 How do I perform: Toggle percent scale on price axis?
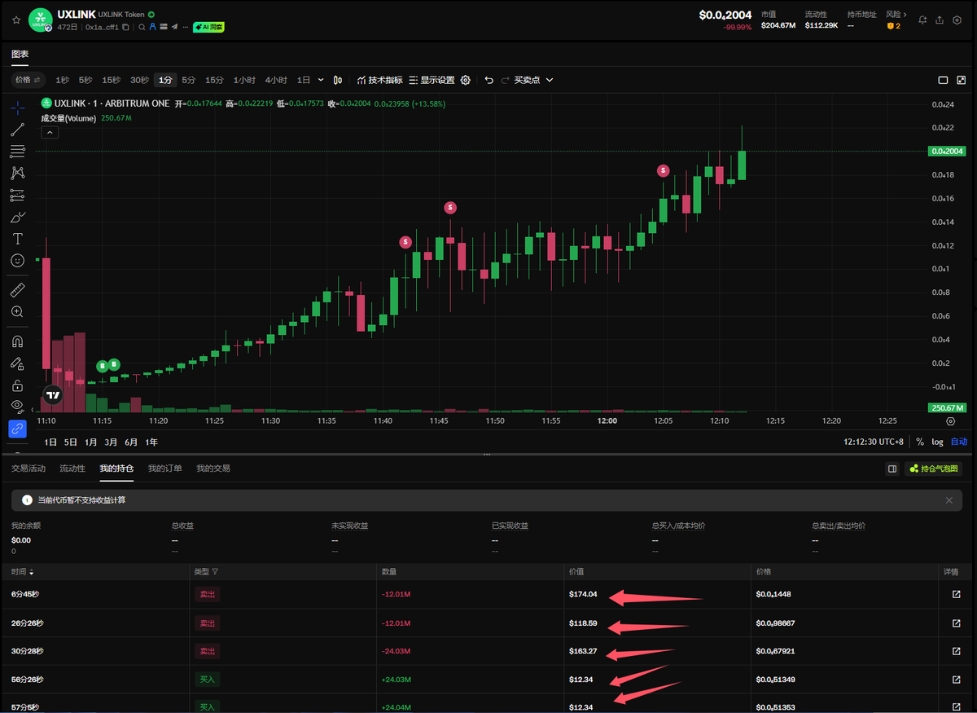(920, 442)
